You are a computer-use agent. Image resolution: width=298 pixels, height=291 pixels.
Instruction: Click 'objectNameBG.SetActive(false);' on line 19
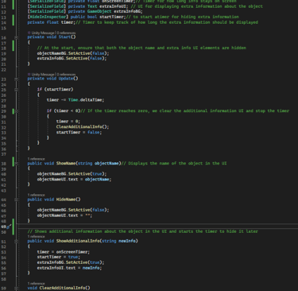[x=73, y=53]
